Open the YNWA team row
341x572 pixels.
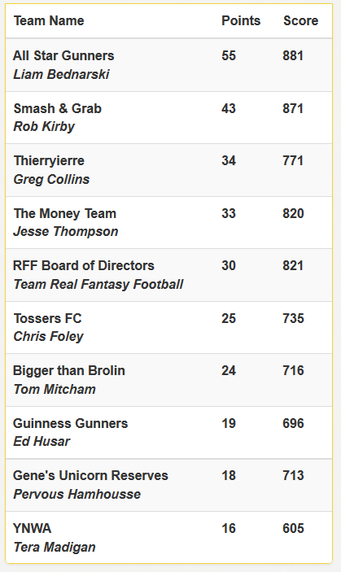pyautogui.click(x=168, y=537)
